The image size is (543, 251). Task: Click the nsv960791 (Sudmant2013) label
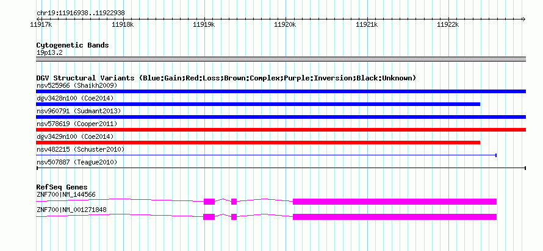79,111
